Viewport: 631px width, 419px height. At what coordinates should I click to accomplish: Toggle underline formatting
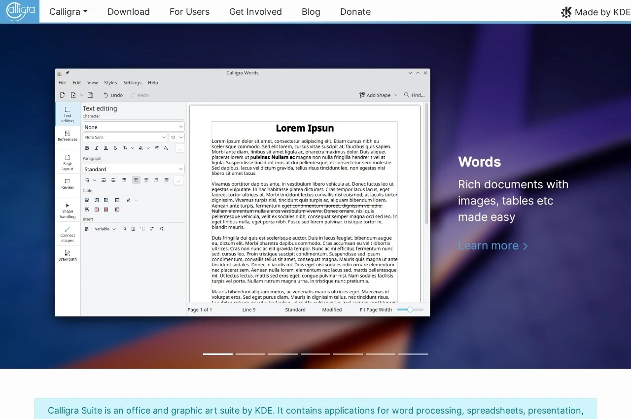pyautogui.click(x=105, y=148)
